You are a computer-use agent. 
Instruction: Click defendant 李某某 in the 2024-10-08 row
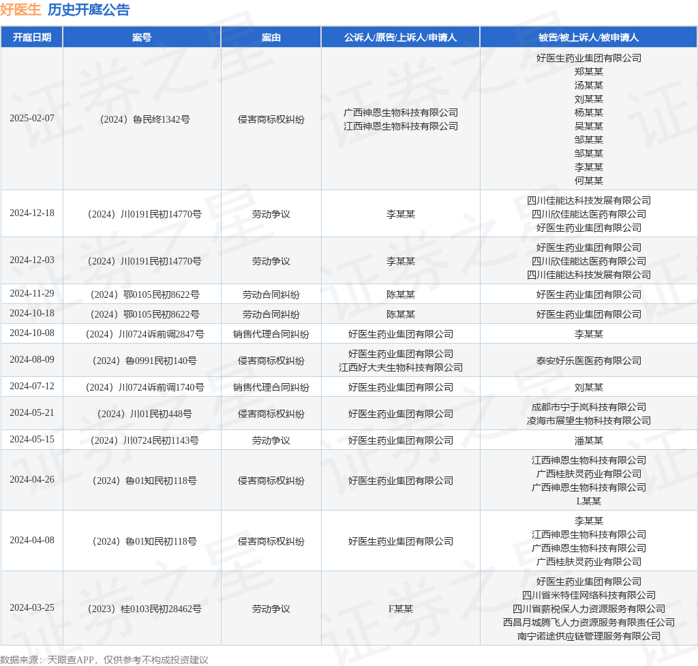pos(588,334)
